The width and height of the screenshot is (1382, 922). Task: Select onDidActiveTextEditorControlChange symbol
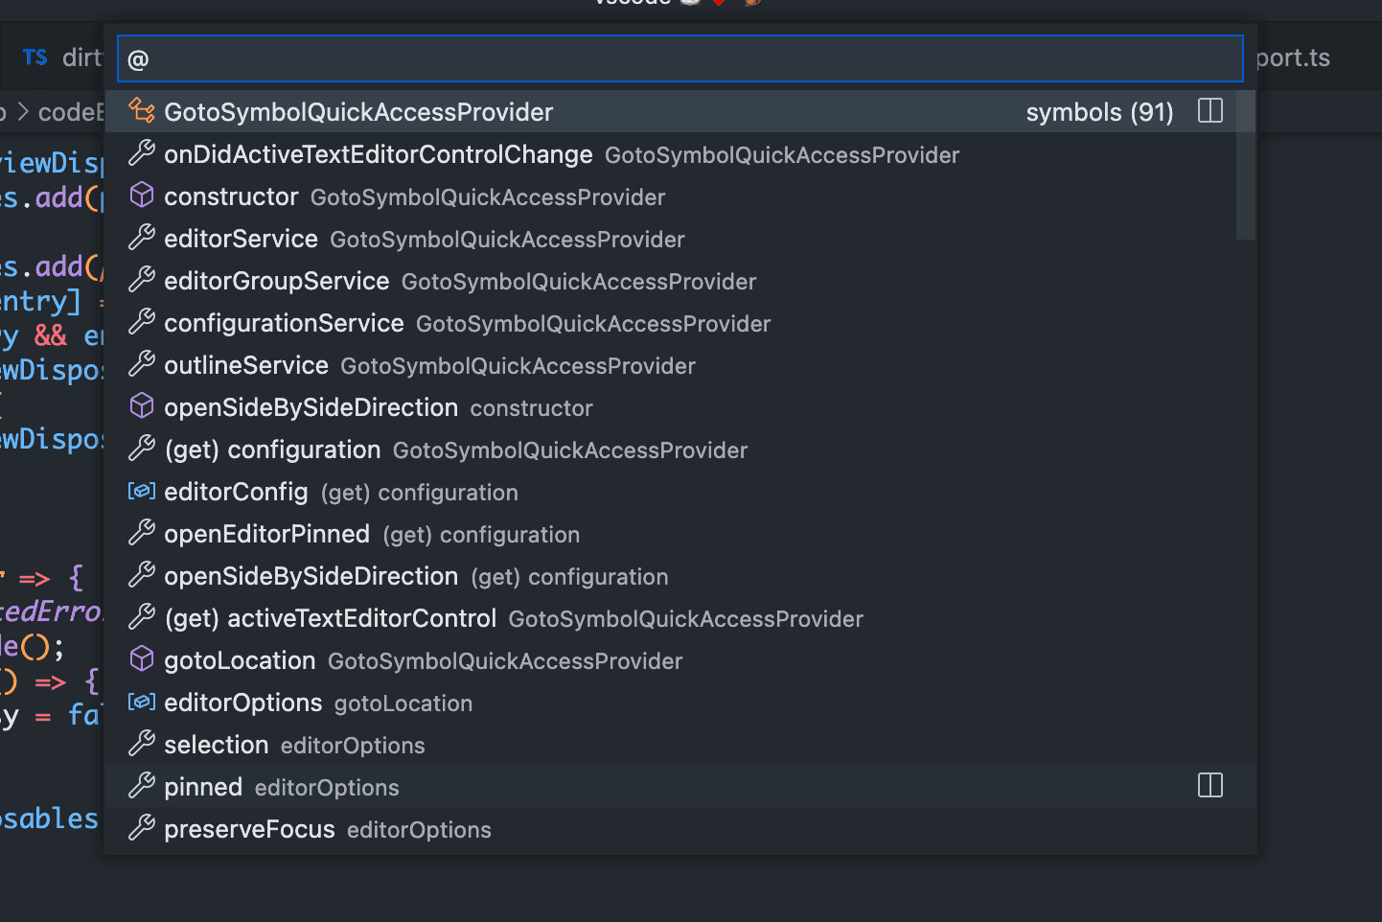pos(379,154)
